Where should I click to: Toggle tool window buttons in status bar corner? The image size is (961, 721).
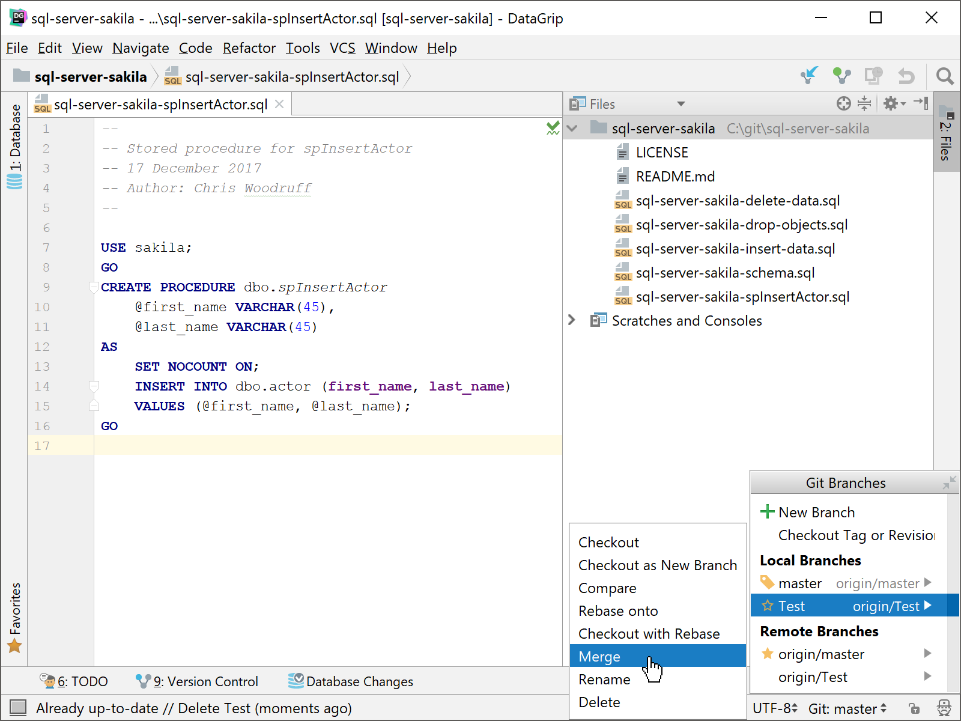pyautogui.click(x=18, y=708)
